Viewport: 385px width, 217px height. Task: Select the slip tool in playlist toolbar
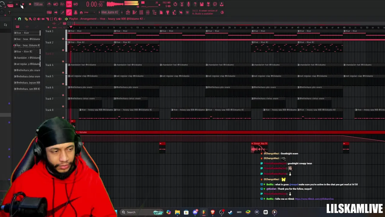(43, 19)
